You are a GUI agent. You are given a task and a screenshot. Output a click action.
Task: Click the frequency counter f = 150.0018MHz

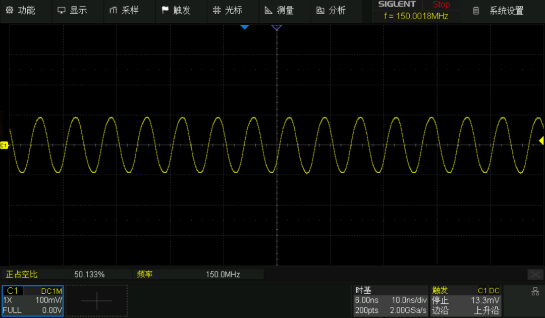(x=416, y=16)
